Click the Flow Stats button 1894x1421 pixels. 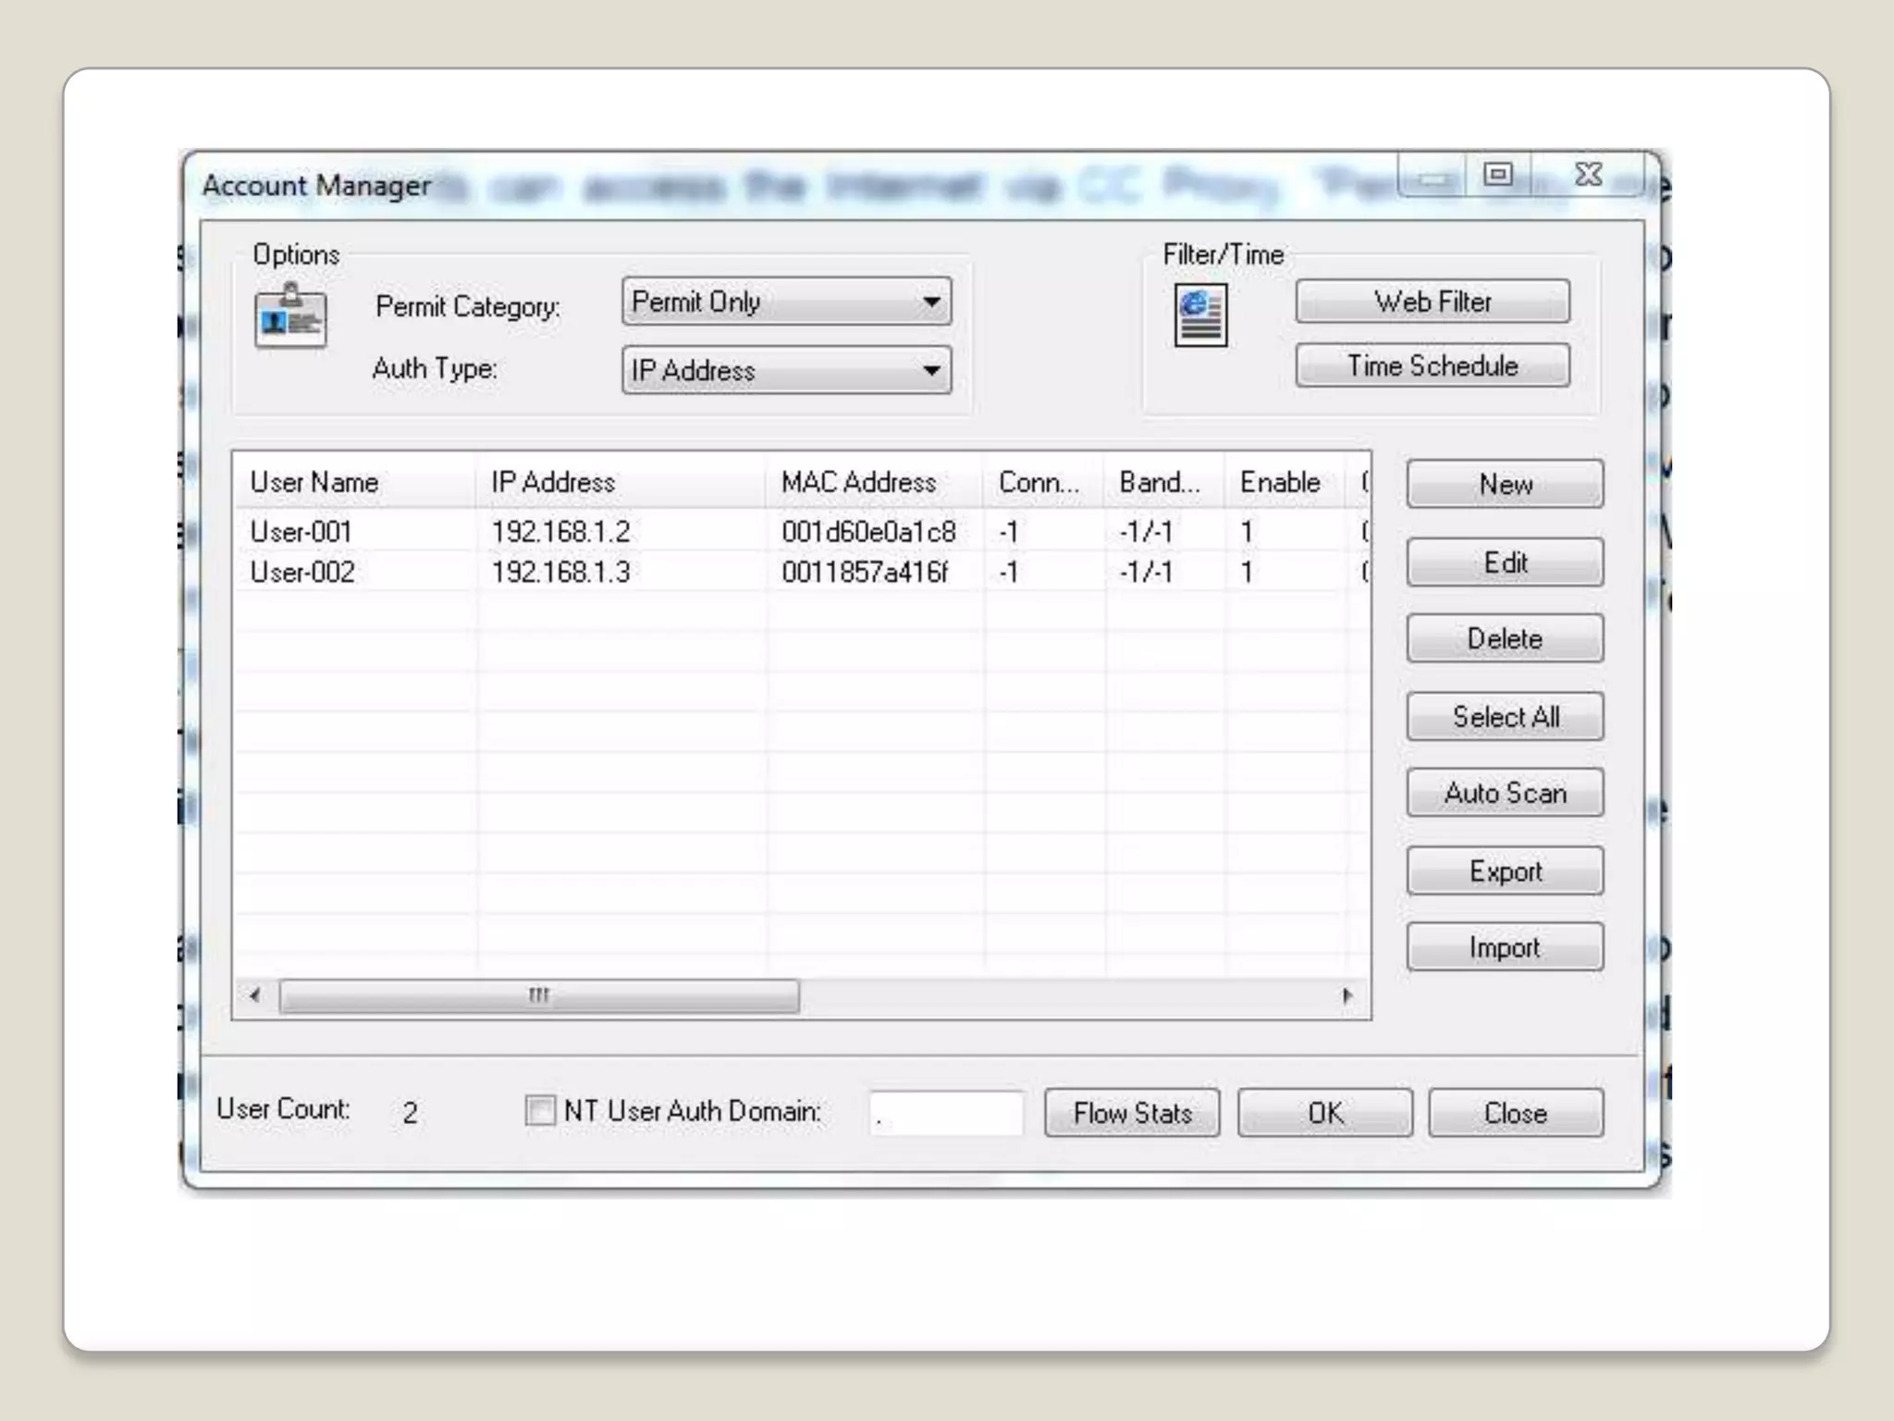pos(1131,1112)
